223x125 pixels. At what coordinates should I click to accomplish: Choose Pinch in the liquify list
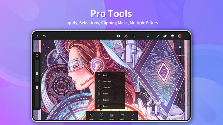110,94
